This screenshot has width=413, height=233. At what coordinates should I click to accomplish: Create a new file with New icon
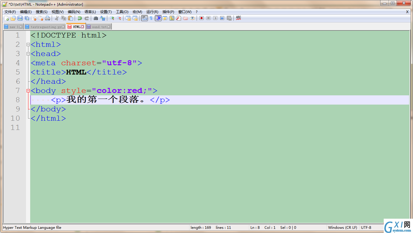7,18
